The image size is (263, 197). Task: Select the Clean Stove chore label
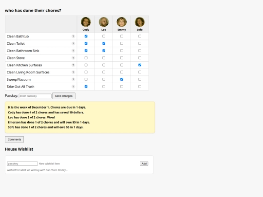tap(16, 58)
